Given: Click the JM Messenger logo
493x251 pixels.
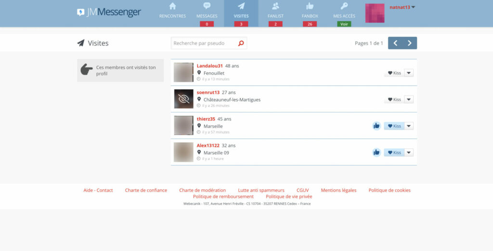Looking at the screenshot, I should click(109, 12).
